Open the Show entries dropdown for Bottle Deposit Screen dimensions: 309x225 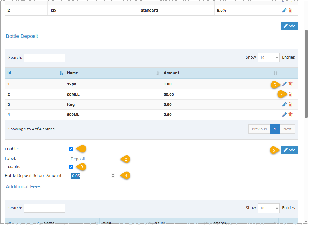[x=269, y=58]
